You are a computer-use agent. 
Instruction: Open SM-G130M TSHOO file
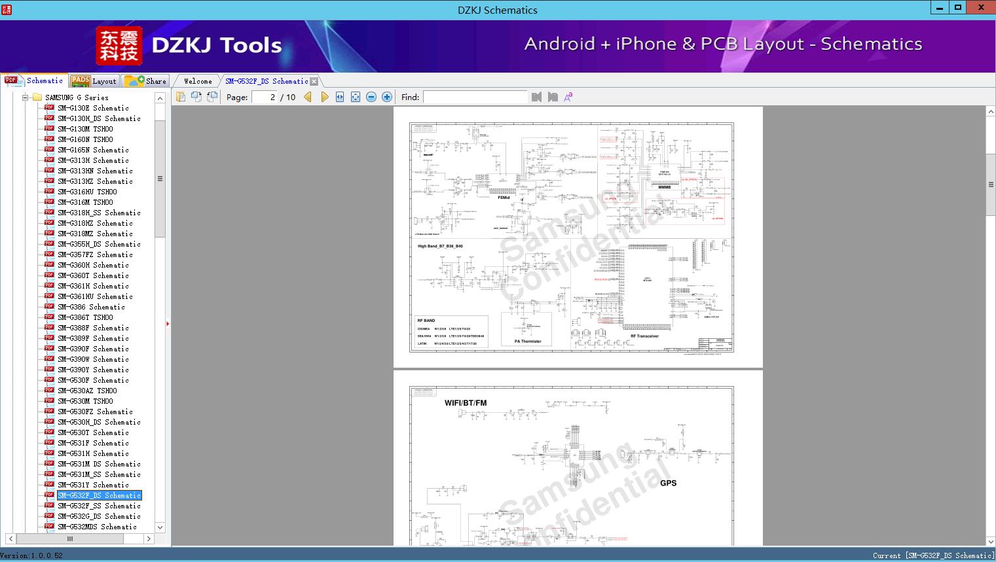(x=85, y=129)
